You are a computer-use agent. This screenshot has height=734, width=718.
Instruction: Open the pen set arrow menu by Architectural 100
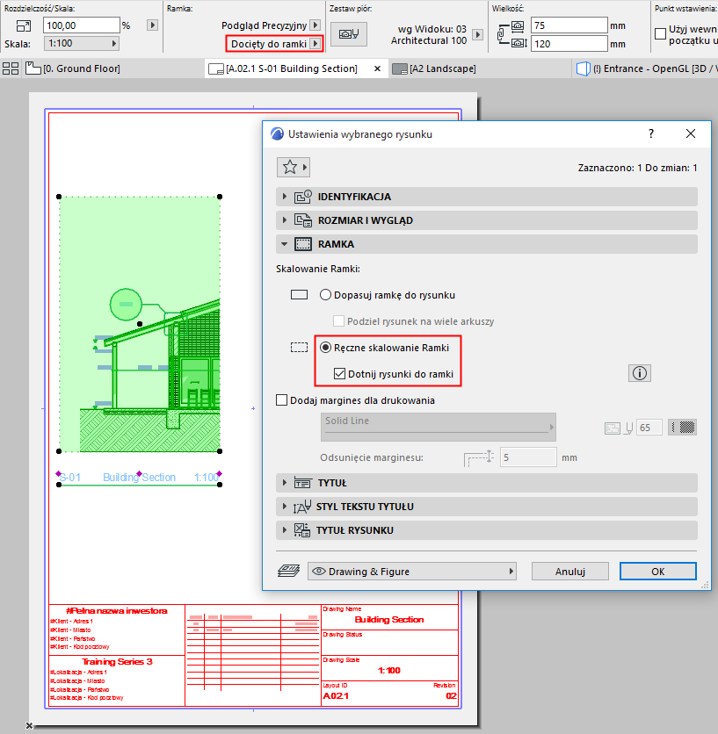477,34
